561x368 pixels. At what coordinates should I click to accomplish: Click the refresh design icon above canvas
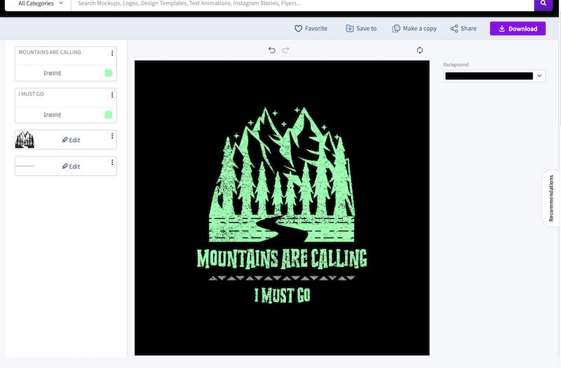click(x=419, y=50)
